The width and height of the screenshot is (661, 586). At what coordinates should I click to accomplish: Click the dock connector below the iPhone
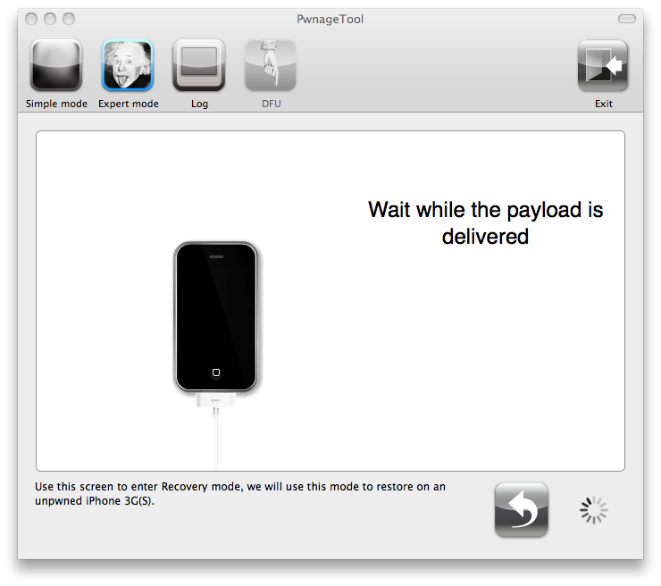click(x=216, y=400)
